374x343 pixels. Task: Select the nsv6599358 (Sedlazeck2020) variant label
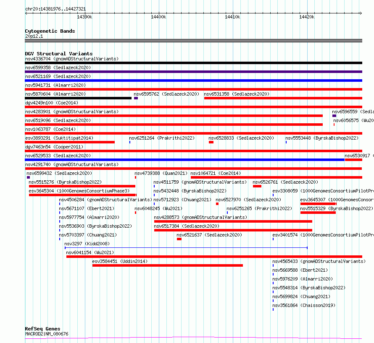coord(58,68)
